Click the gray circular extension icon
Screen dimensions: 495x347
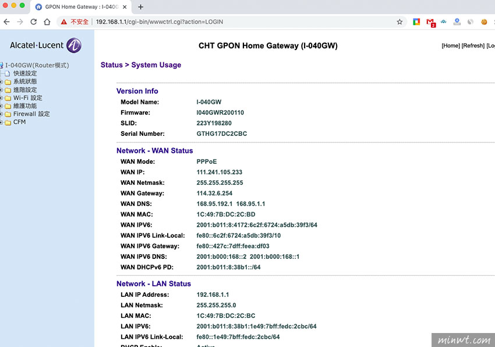471,22
